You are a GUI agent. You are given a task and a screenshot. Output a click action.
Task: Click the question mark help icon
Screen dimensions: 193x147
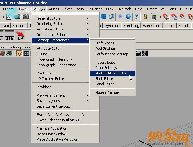137,16
